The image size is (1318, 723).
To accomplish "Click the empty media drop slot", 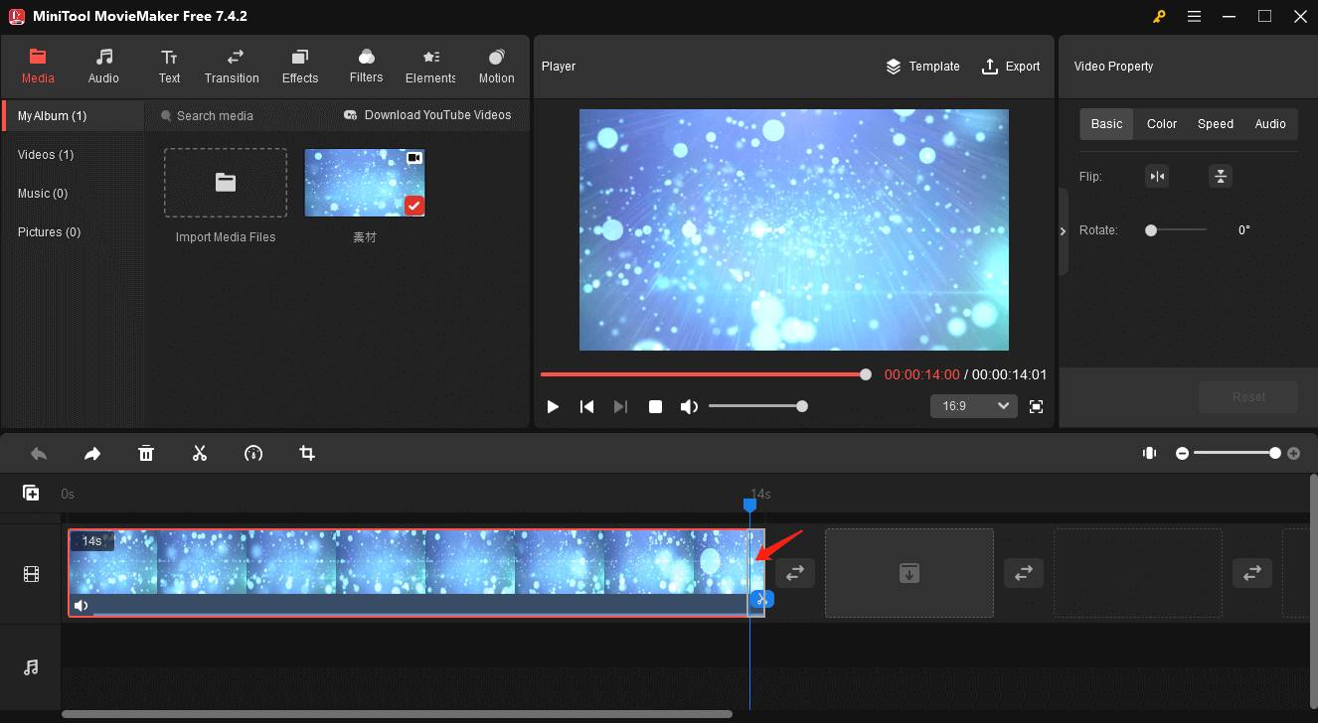I will 909,573.
